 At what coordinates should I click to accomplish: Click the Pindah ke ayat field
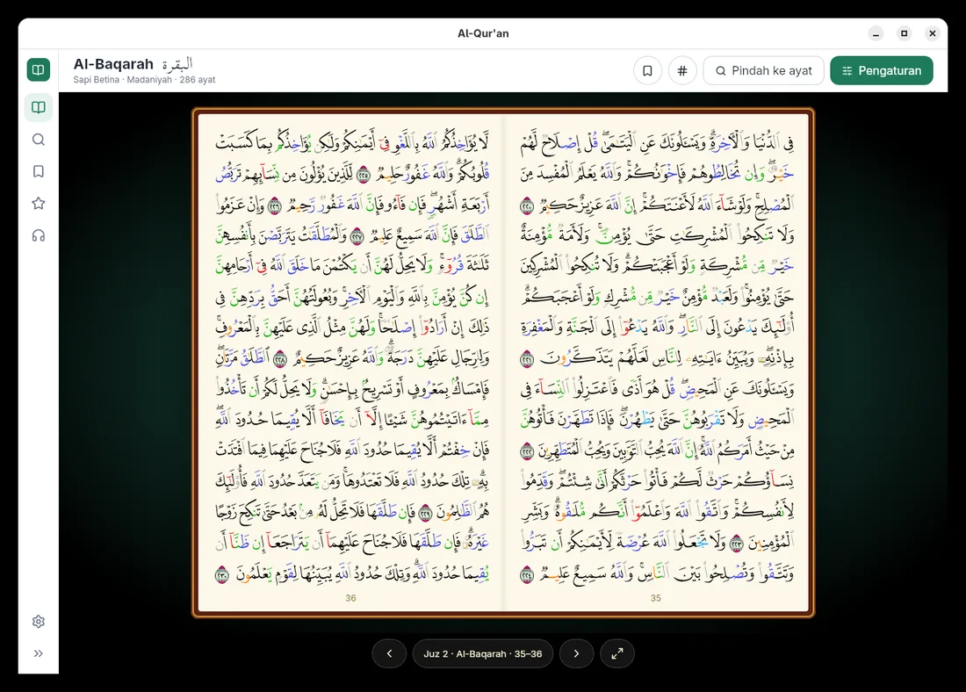(763, 70)
